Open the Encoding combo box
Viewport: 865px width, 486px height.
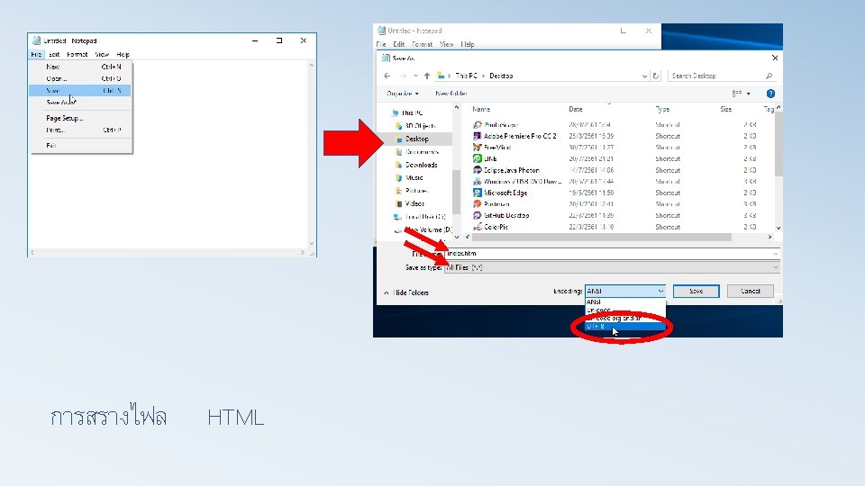625,291
